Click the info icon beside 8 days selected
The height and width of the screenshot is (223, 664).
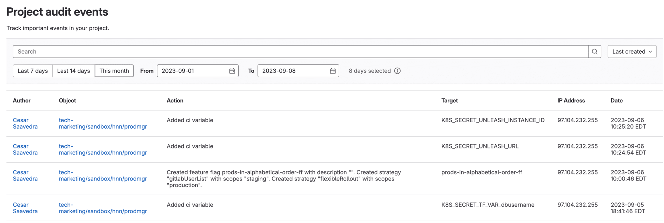[x=397, y=71]
